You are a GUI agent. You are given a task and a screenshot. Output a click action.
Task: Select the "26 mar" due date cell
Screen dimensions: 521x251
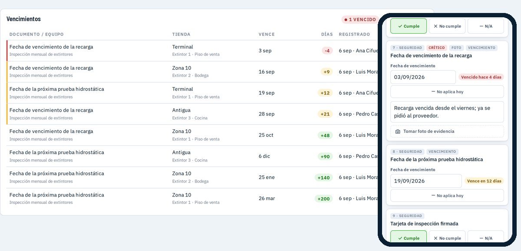tap(267, 199)
